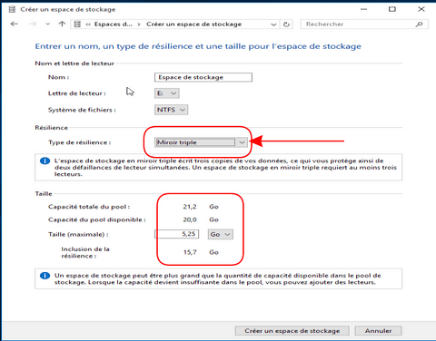Go back with the left arrow
Viewport: 436px width, 341px height.
click(x=14, y=24)
